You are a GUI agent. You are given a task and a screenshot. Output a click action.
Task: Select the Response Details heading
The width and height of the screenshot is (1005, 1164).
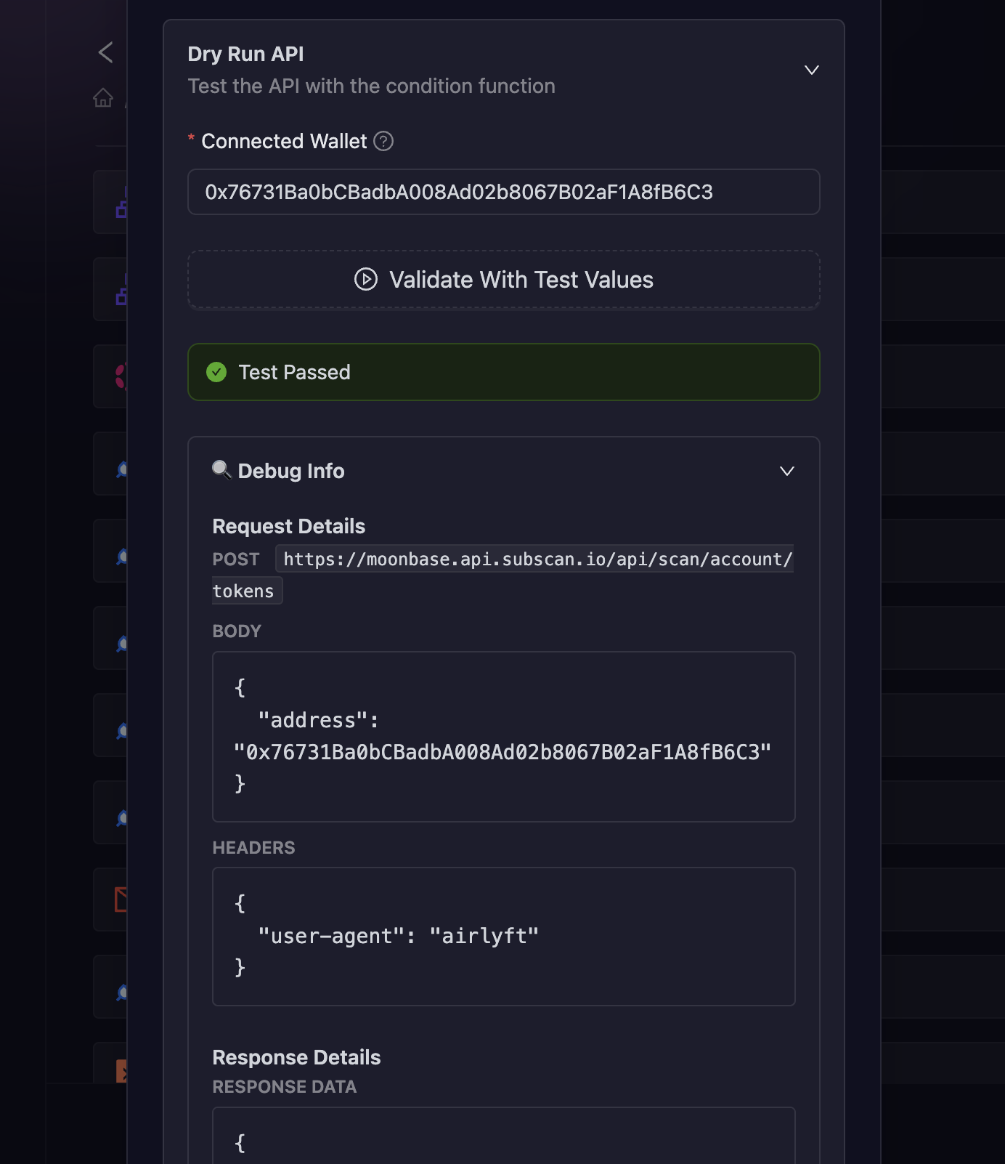296,1057
